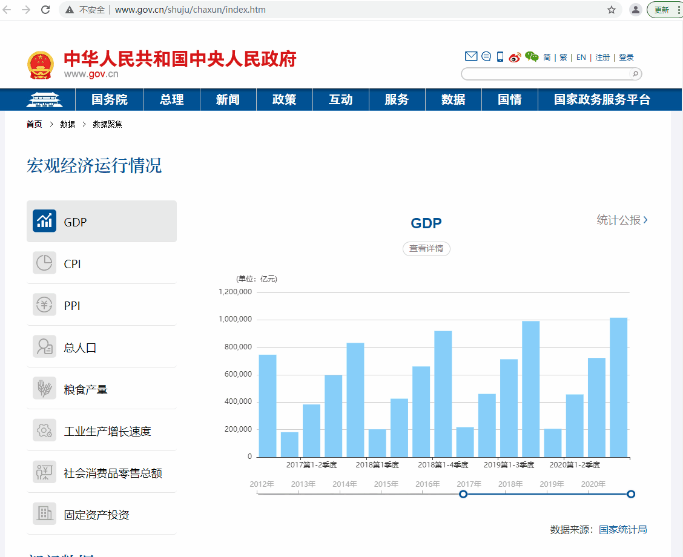Select the 粮食产量 wheat icon

[x=44, y=389]
